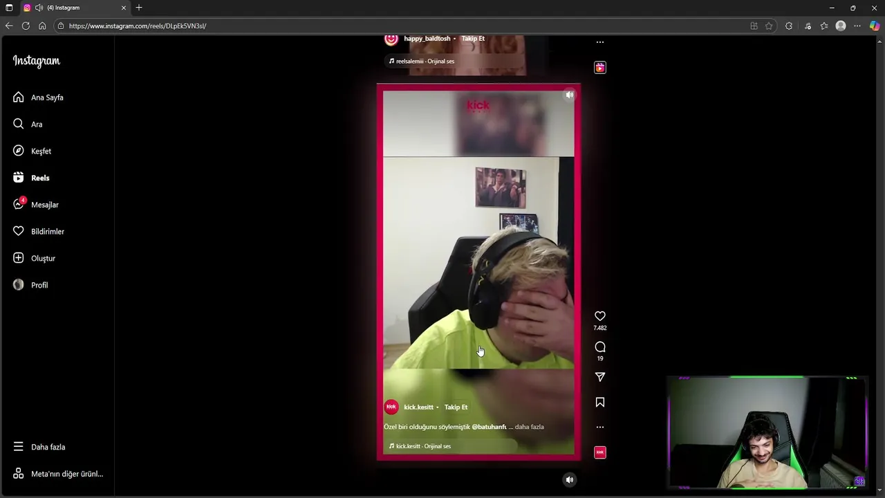Click happy_baldtosh avatar
The height and width of the screenshot is (498, 885).
point(391,39)
